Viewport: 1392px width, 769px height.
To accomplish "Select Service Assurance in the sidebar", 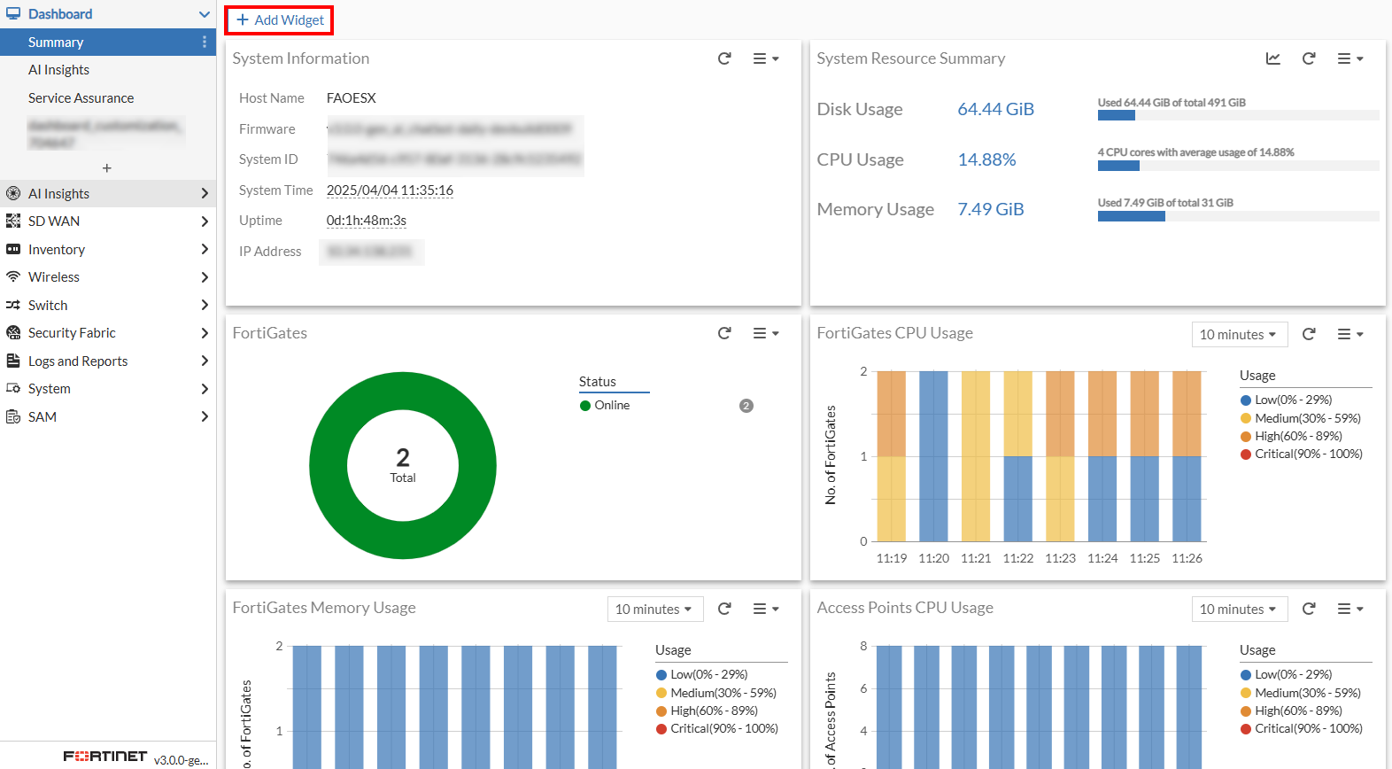I will tap(81, 98).
